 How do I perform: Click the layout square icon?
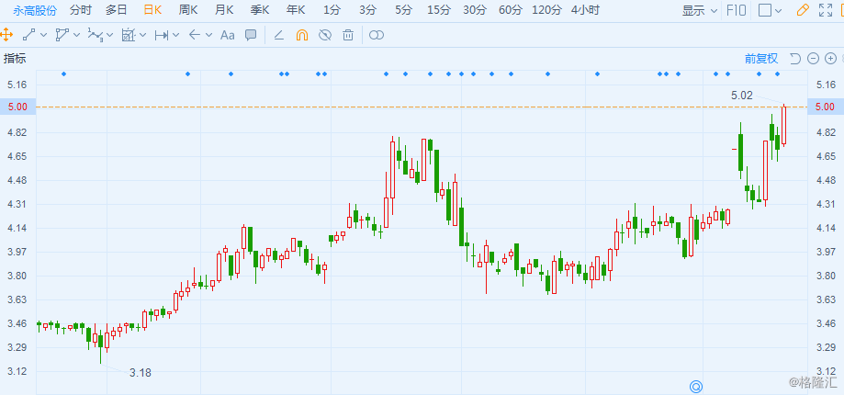765,10
